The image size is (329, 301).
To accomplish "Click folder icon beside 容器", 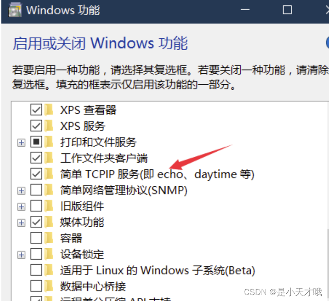I will [x=49, y=238].
